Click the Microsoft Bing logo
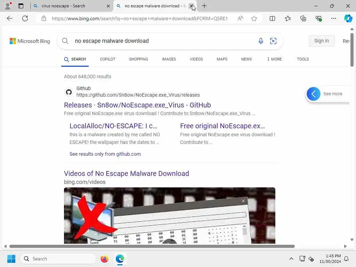The image size is (356, 267). [30, 41]
